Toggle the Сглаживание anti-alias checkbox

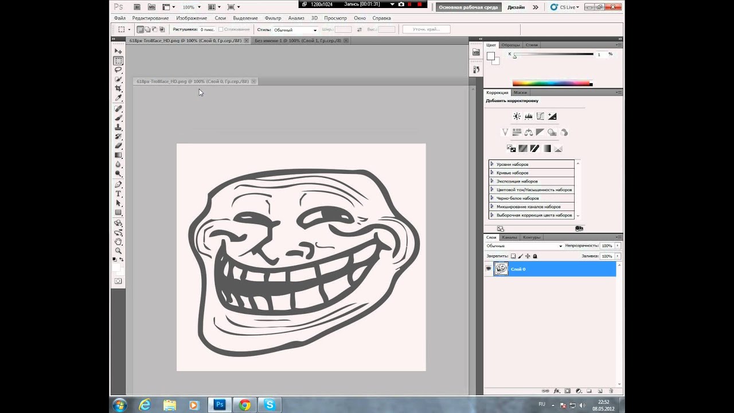click(x=221, y=29)
